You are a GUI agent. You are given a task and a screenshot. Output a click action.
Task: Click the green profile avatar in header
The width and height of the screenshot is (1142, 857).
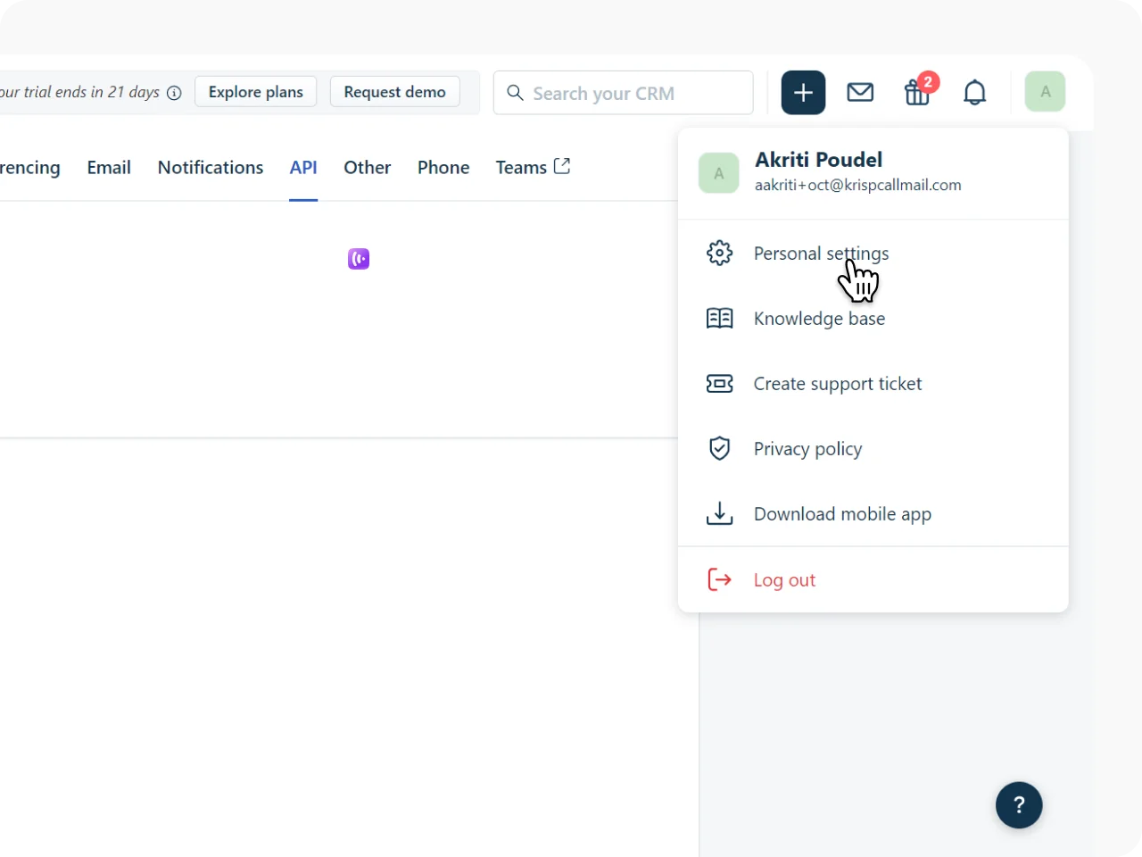(1045, 91)
